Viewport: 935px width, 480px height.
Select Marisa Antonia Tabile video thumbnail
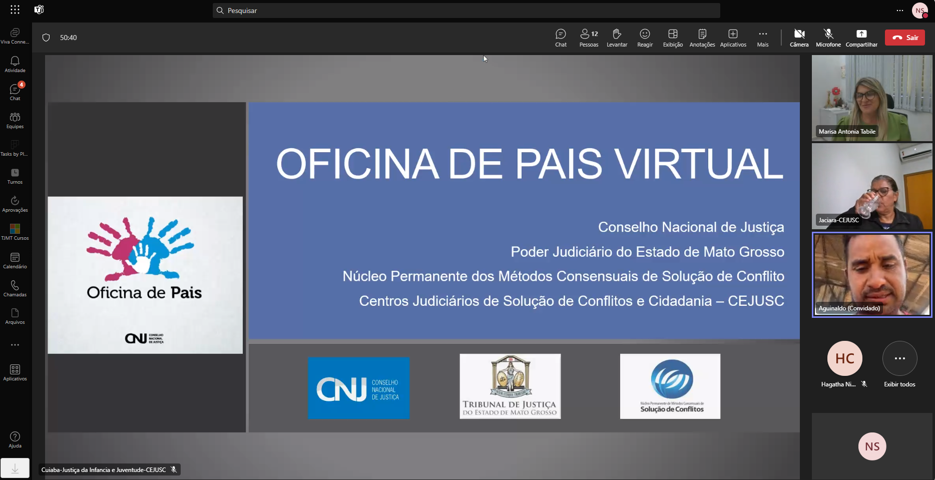coord(871,98)
